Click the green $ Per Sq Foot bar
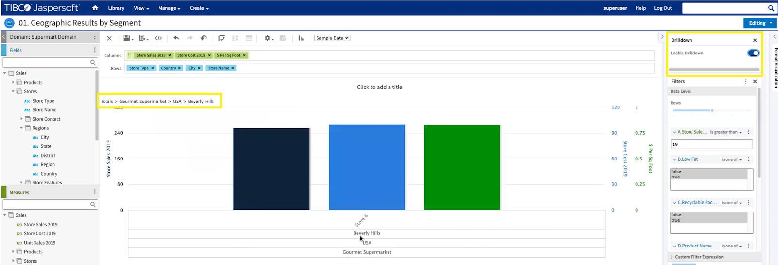The image size is (778, 265). tap(462, 167)
